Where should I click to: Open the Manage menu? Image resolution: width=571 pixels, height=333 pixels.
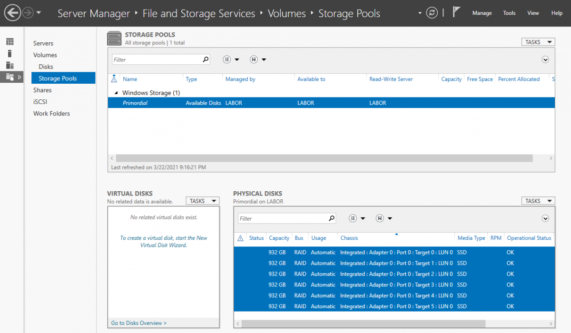tap(482, 13)
